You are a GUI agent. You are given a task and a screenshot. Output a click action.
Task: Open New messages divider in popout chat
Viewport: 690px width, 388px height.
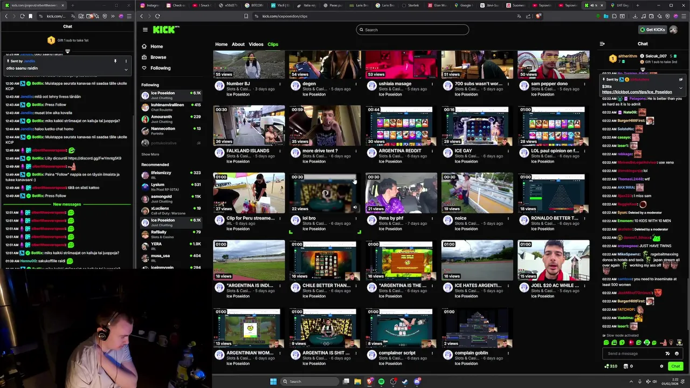pyautogui.click(x=67, y=204)
